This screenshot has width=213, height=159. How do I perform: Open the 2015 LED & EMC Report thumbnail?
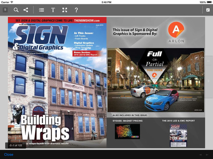click(x=178, y=135)
